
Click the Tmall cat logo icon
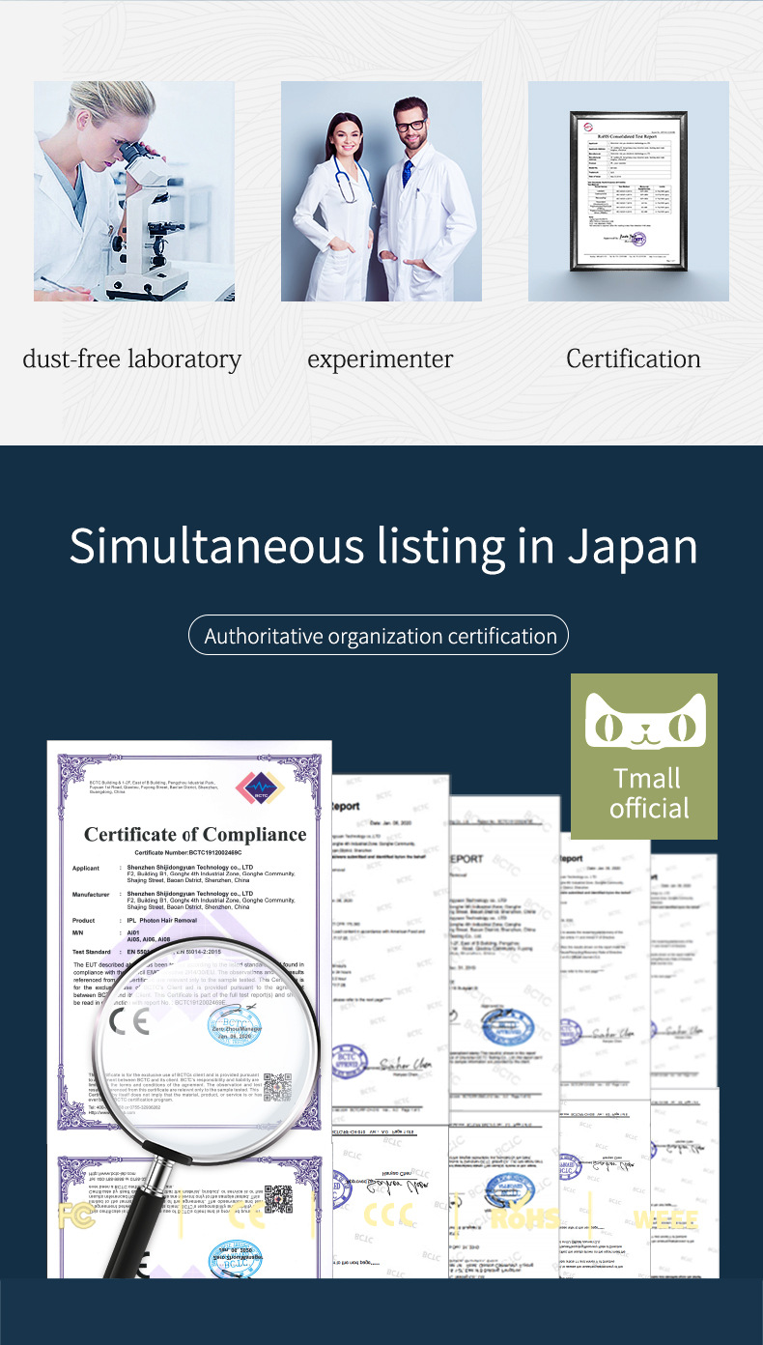[x=645, y=721]
